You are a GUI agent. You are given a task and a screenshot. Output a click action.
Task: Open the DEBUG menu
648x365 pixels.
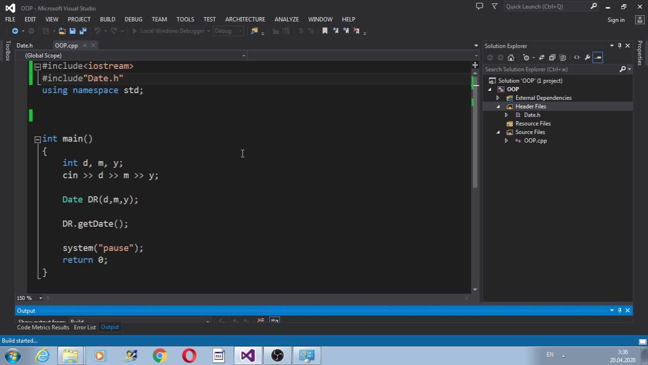[133, 19]
